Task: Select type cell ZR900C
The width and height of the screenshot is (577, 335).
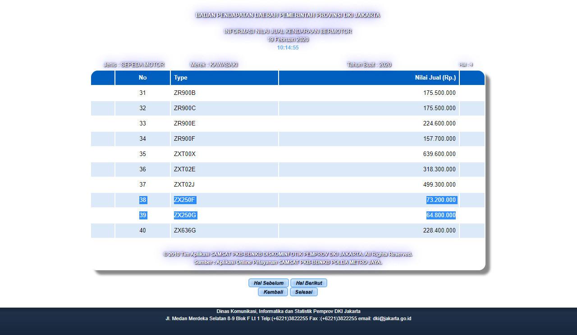Action: [x=185, y=108]
